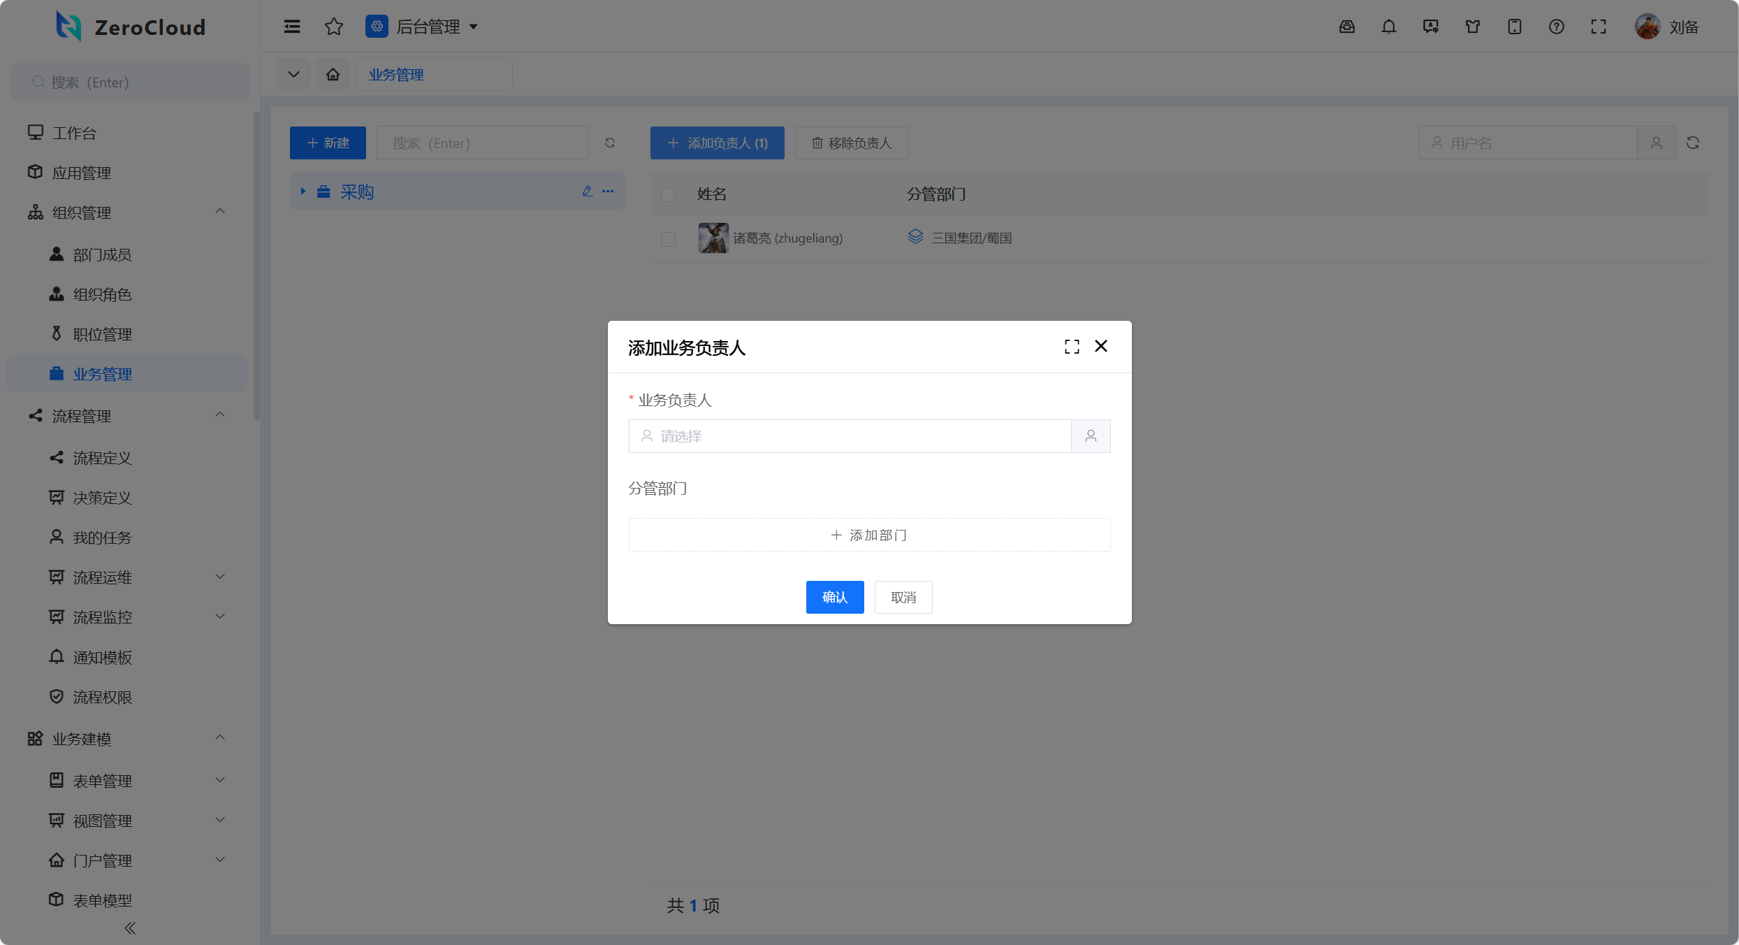This screenshot has height=945, width=1739.
Task: Click the notification bell icon
Action: pos(1388,27)
